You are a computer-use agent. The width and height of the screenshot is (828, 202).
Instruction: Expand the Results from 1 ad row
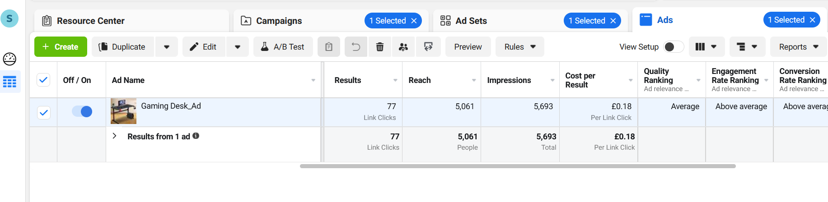point(115,136)
